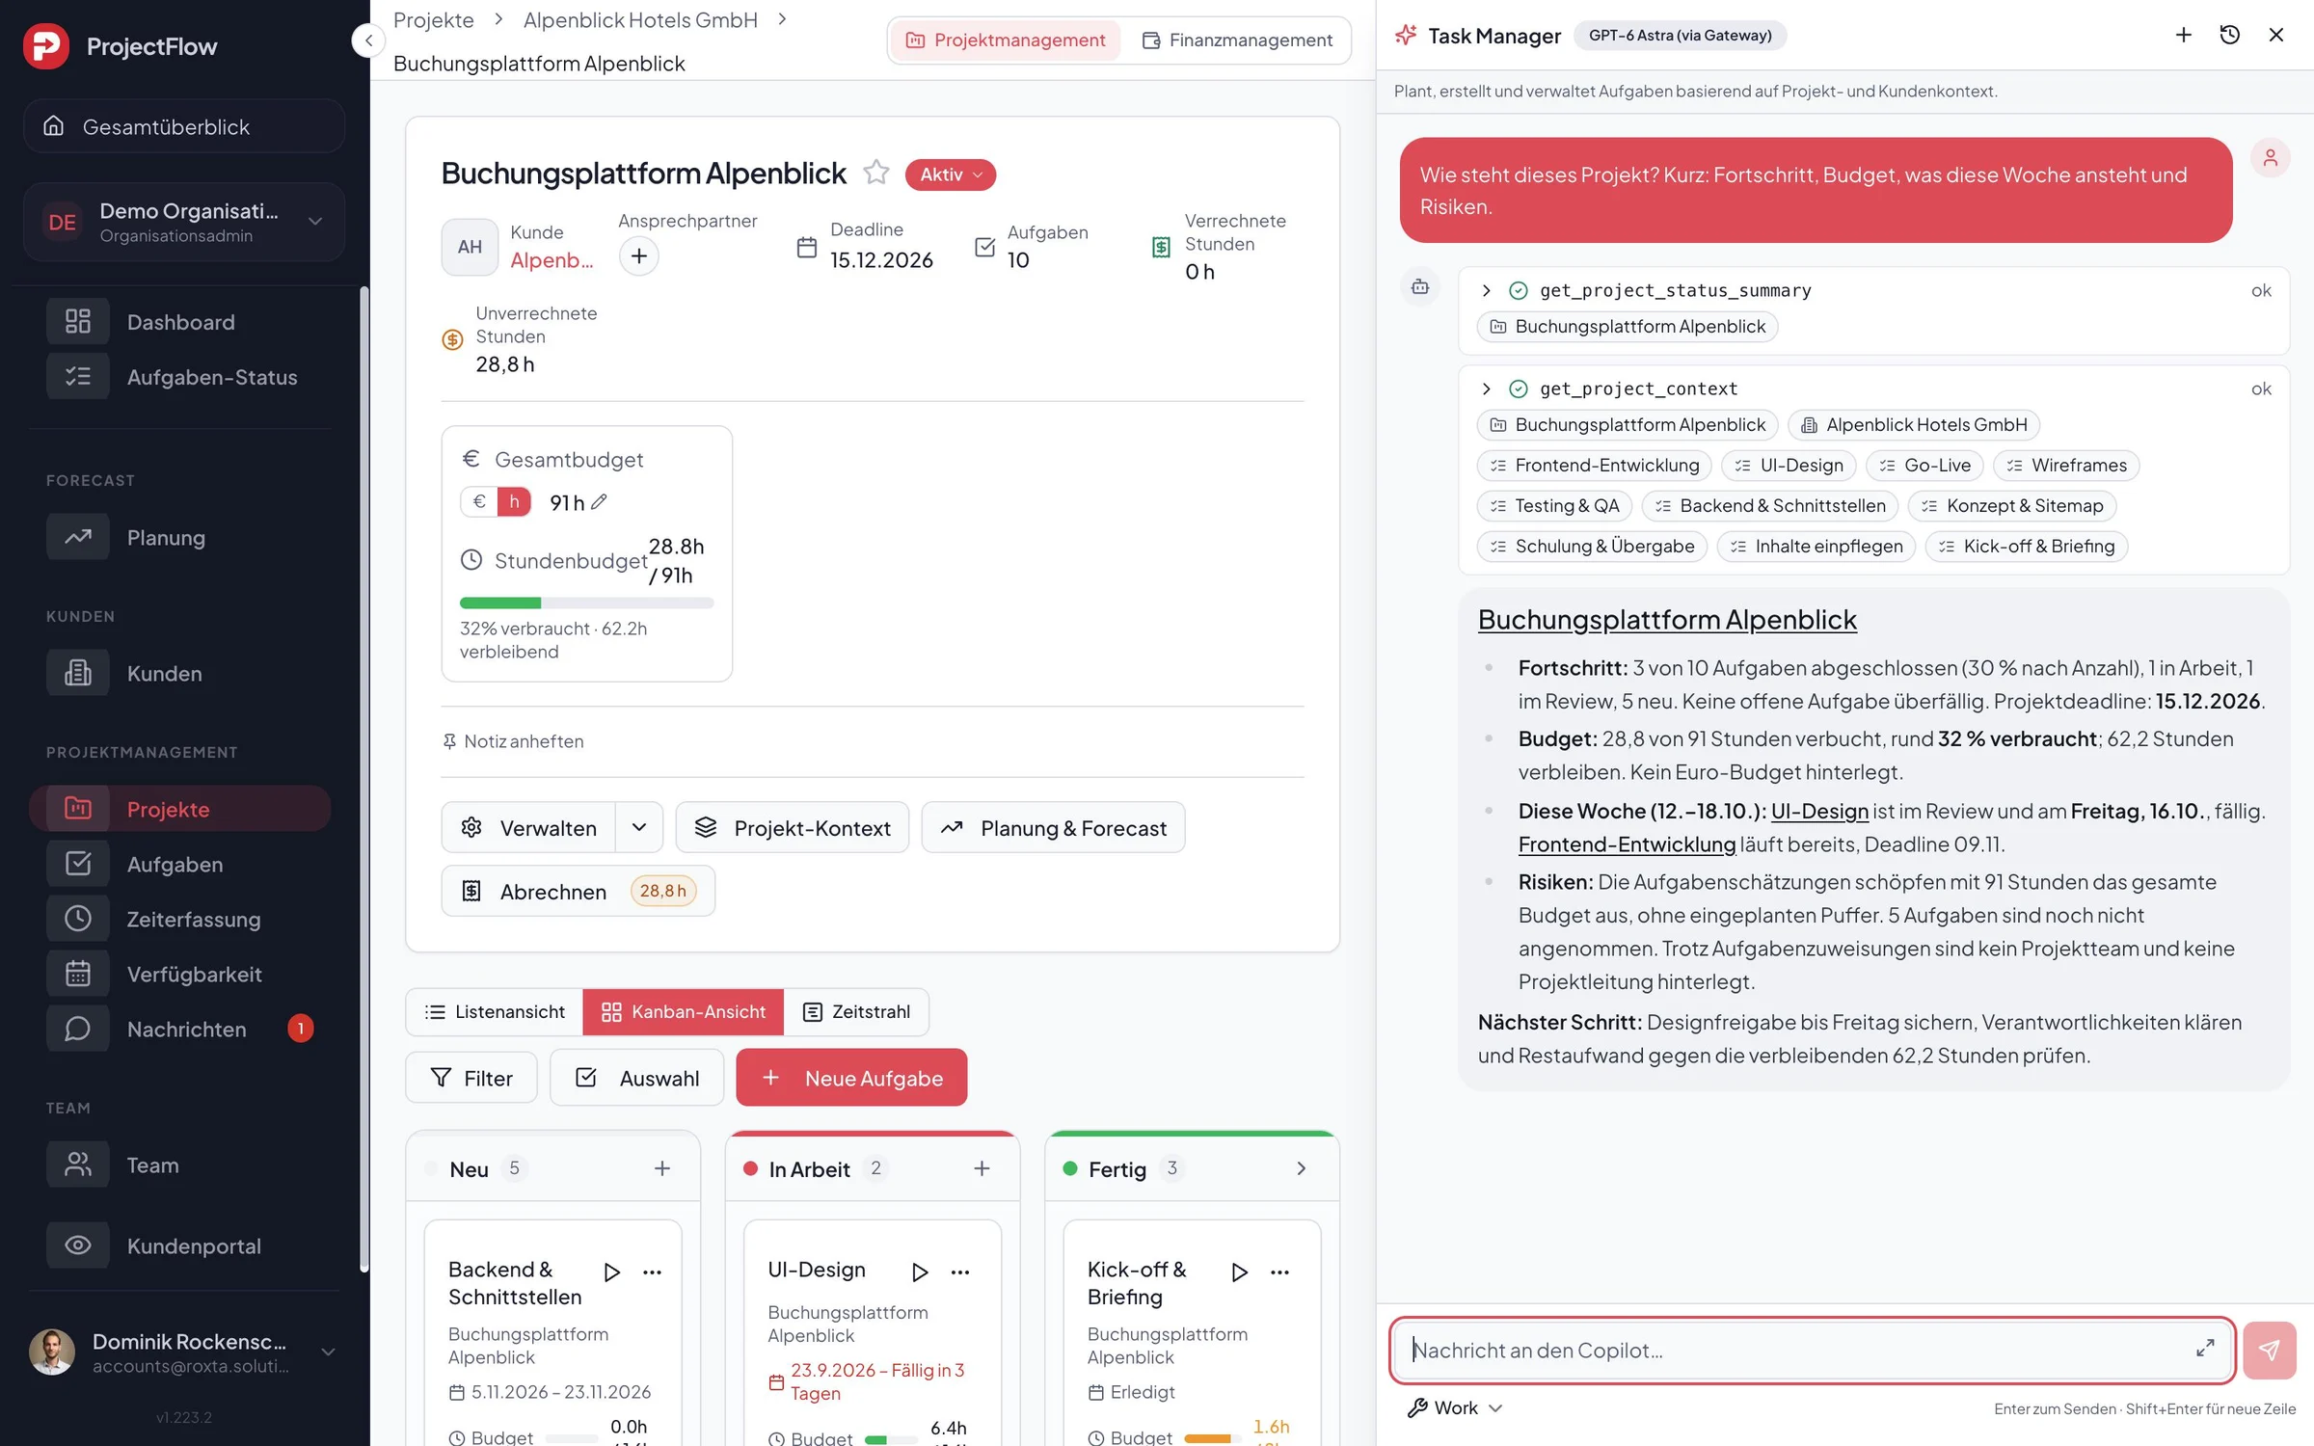Open Zeiterfassung in the sidebar
Viewport: 2314px width, 1446px height.
pos(180,919)
